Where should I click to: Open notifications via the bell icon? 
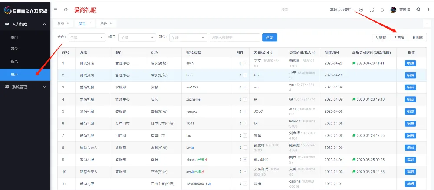(382, 10)
